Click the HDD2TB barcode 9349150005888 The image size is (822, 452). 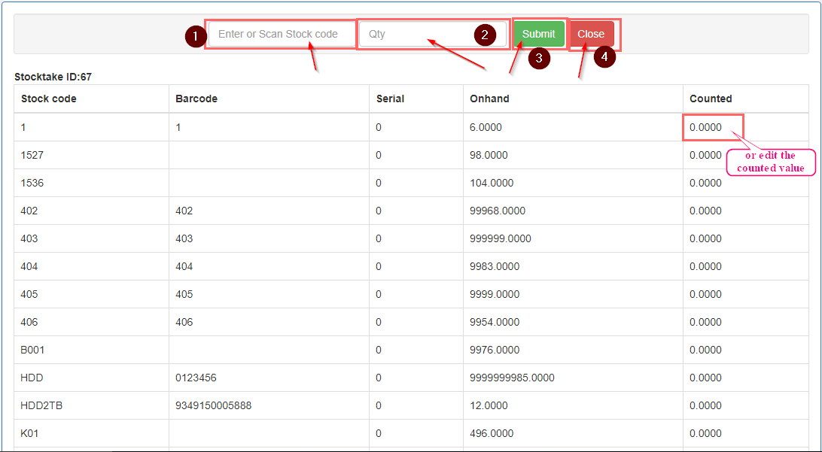coord(214,405)
